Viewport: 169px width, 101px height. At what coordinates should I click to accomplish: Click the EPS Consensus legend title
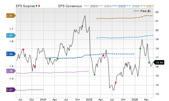click(x=70, y=6)
